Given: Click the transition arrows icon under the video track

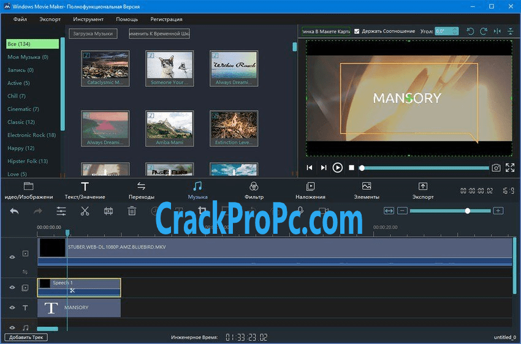Looking at the screenshot, I should (25, 272).
